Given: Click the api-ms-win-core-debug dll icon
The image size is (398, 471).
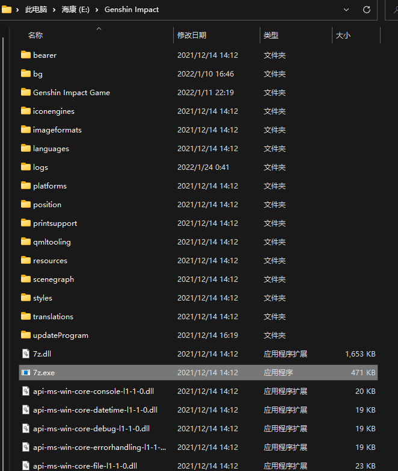Looking at the screenshot, I should point(26,428).
